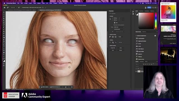Click the Crop quick action button

[121, 48]
